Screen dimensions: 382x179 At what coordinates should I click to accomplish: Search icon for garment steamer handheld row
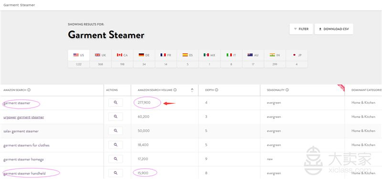116,173
